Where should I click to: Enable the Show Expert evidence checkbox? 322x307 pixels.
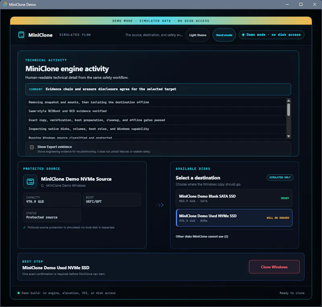pos(32,147)
